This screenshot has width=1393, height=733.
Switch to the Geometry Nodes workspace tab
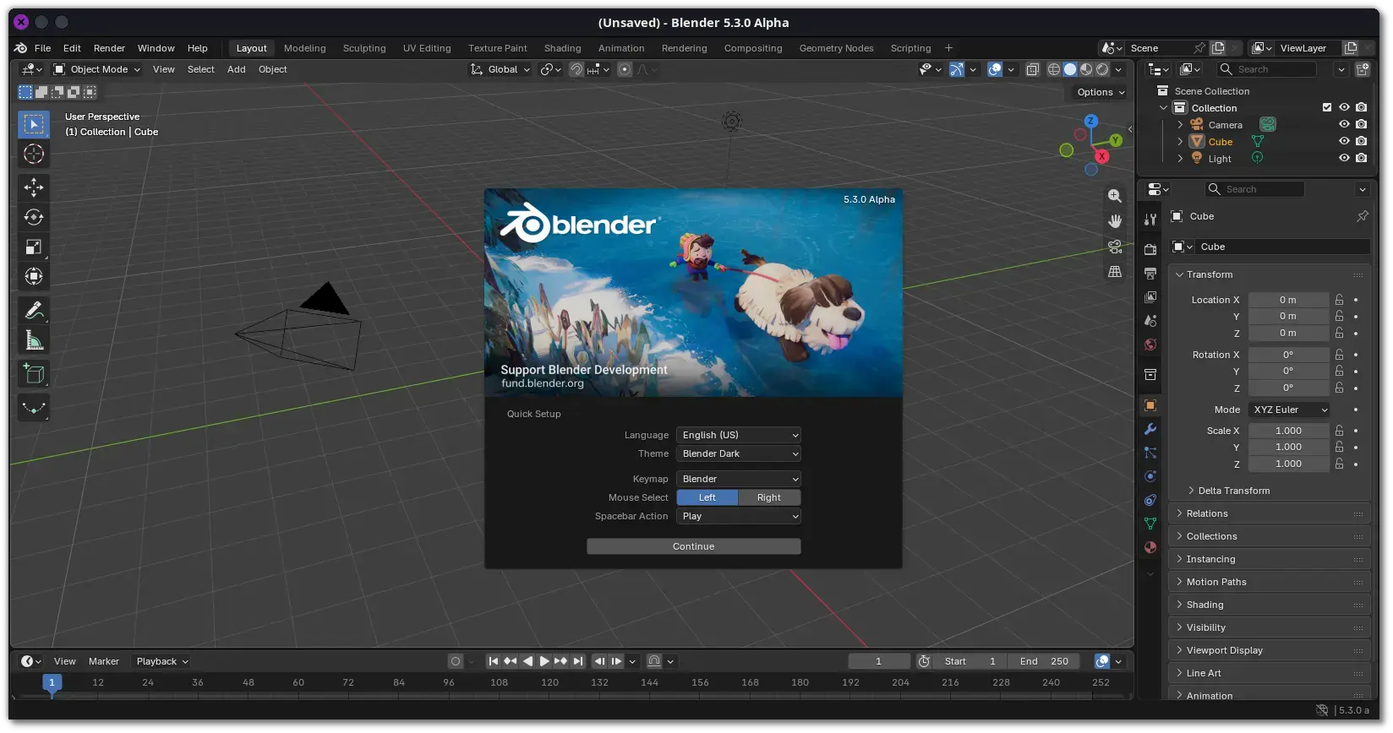pos(836,48)
